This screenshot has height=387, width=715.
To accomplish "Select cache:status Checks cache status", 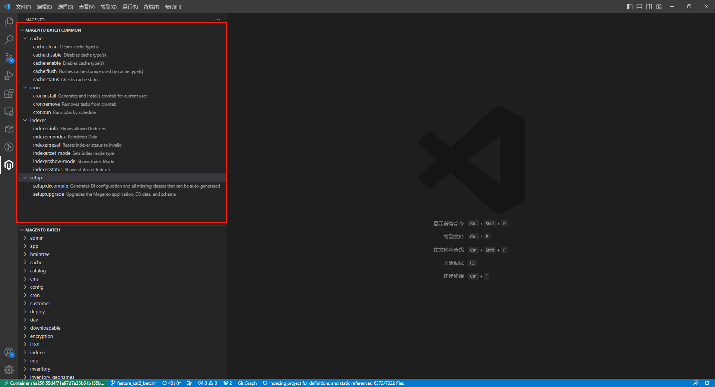I will pos(122,79).
